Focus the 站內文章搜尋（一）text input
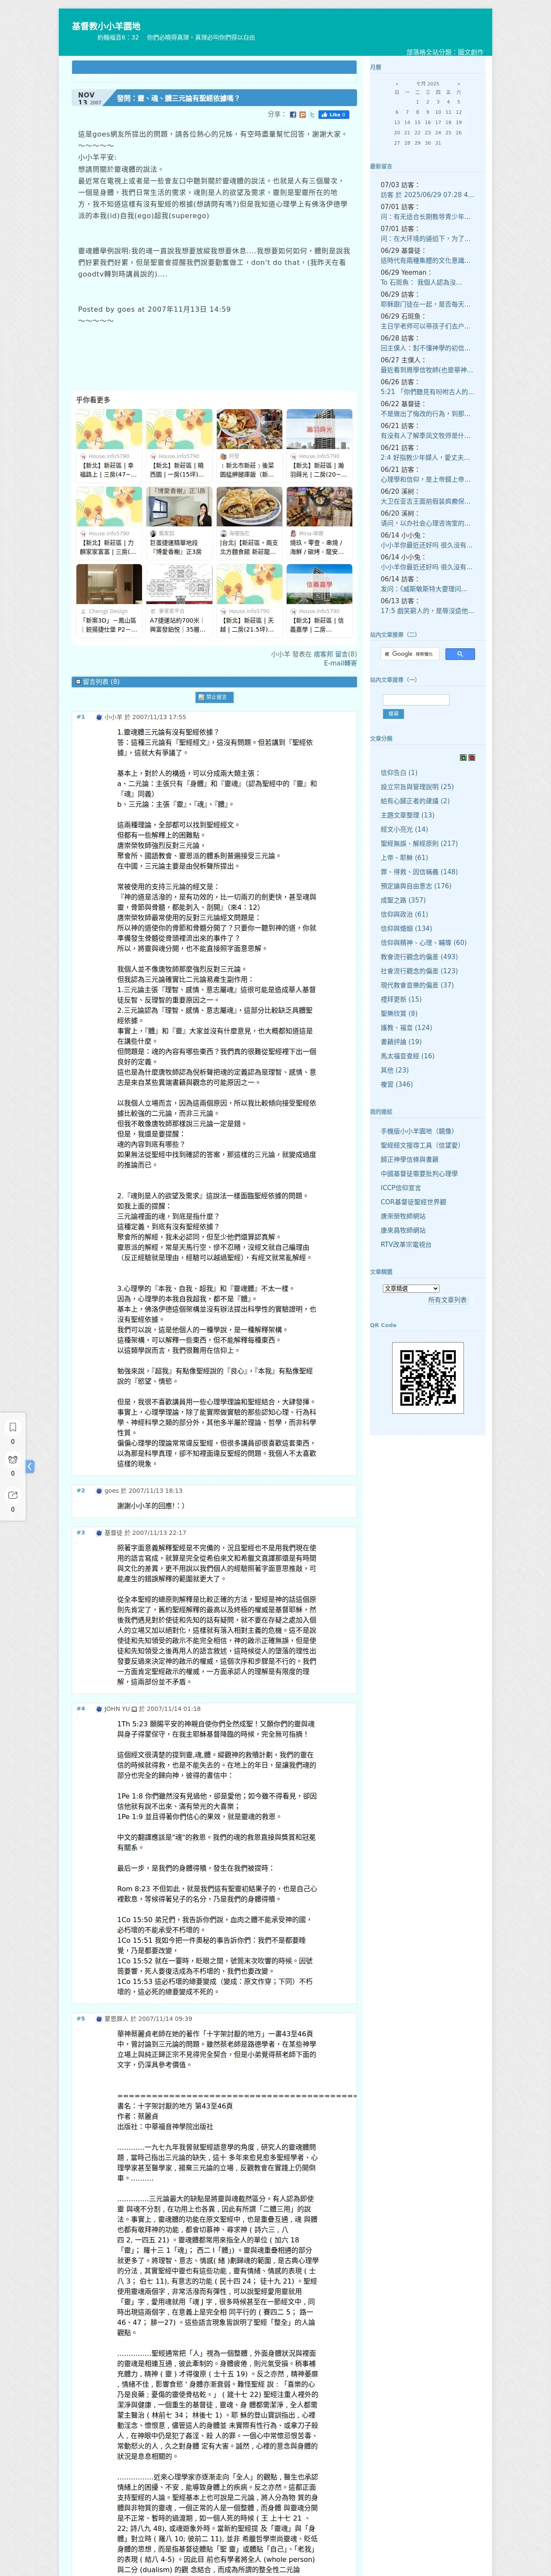The height and width of the screenshot is (2576, 551). pos(416,700)
